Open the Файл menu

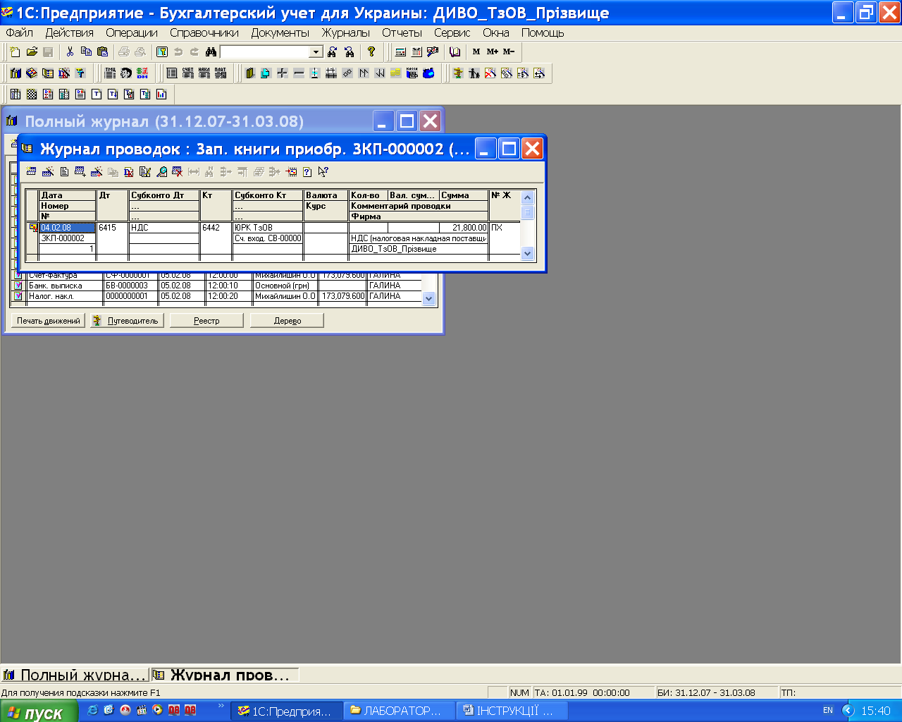[x=20, y=32]
